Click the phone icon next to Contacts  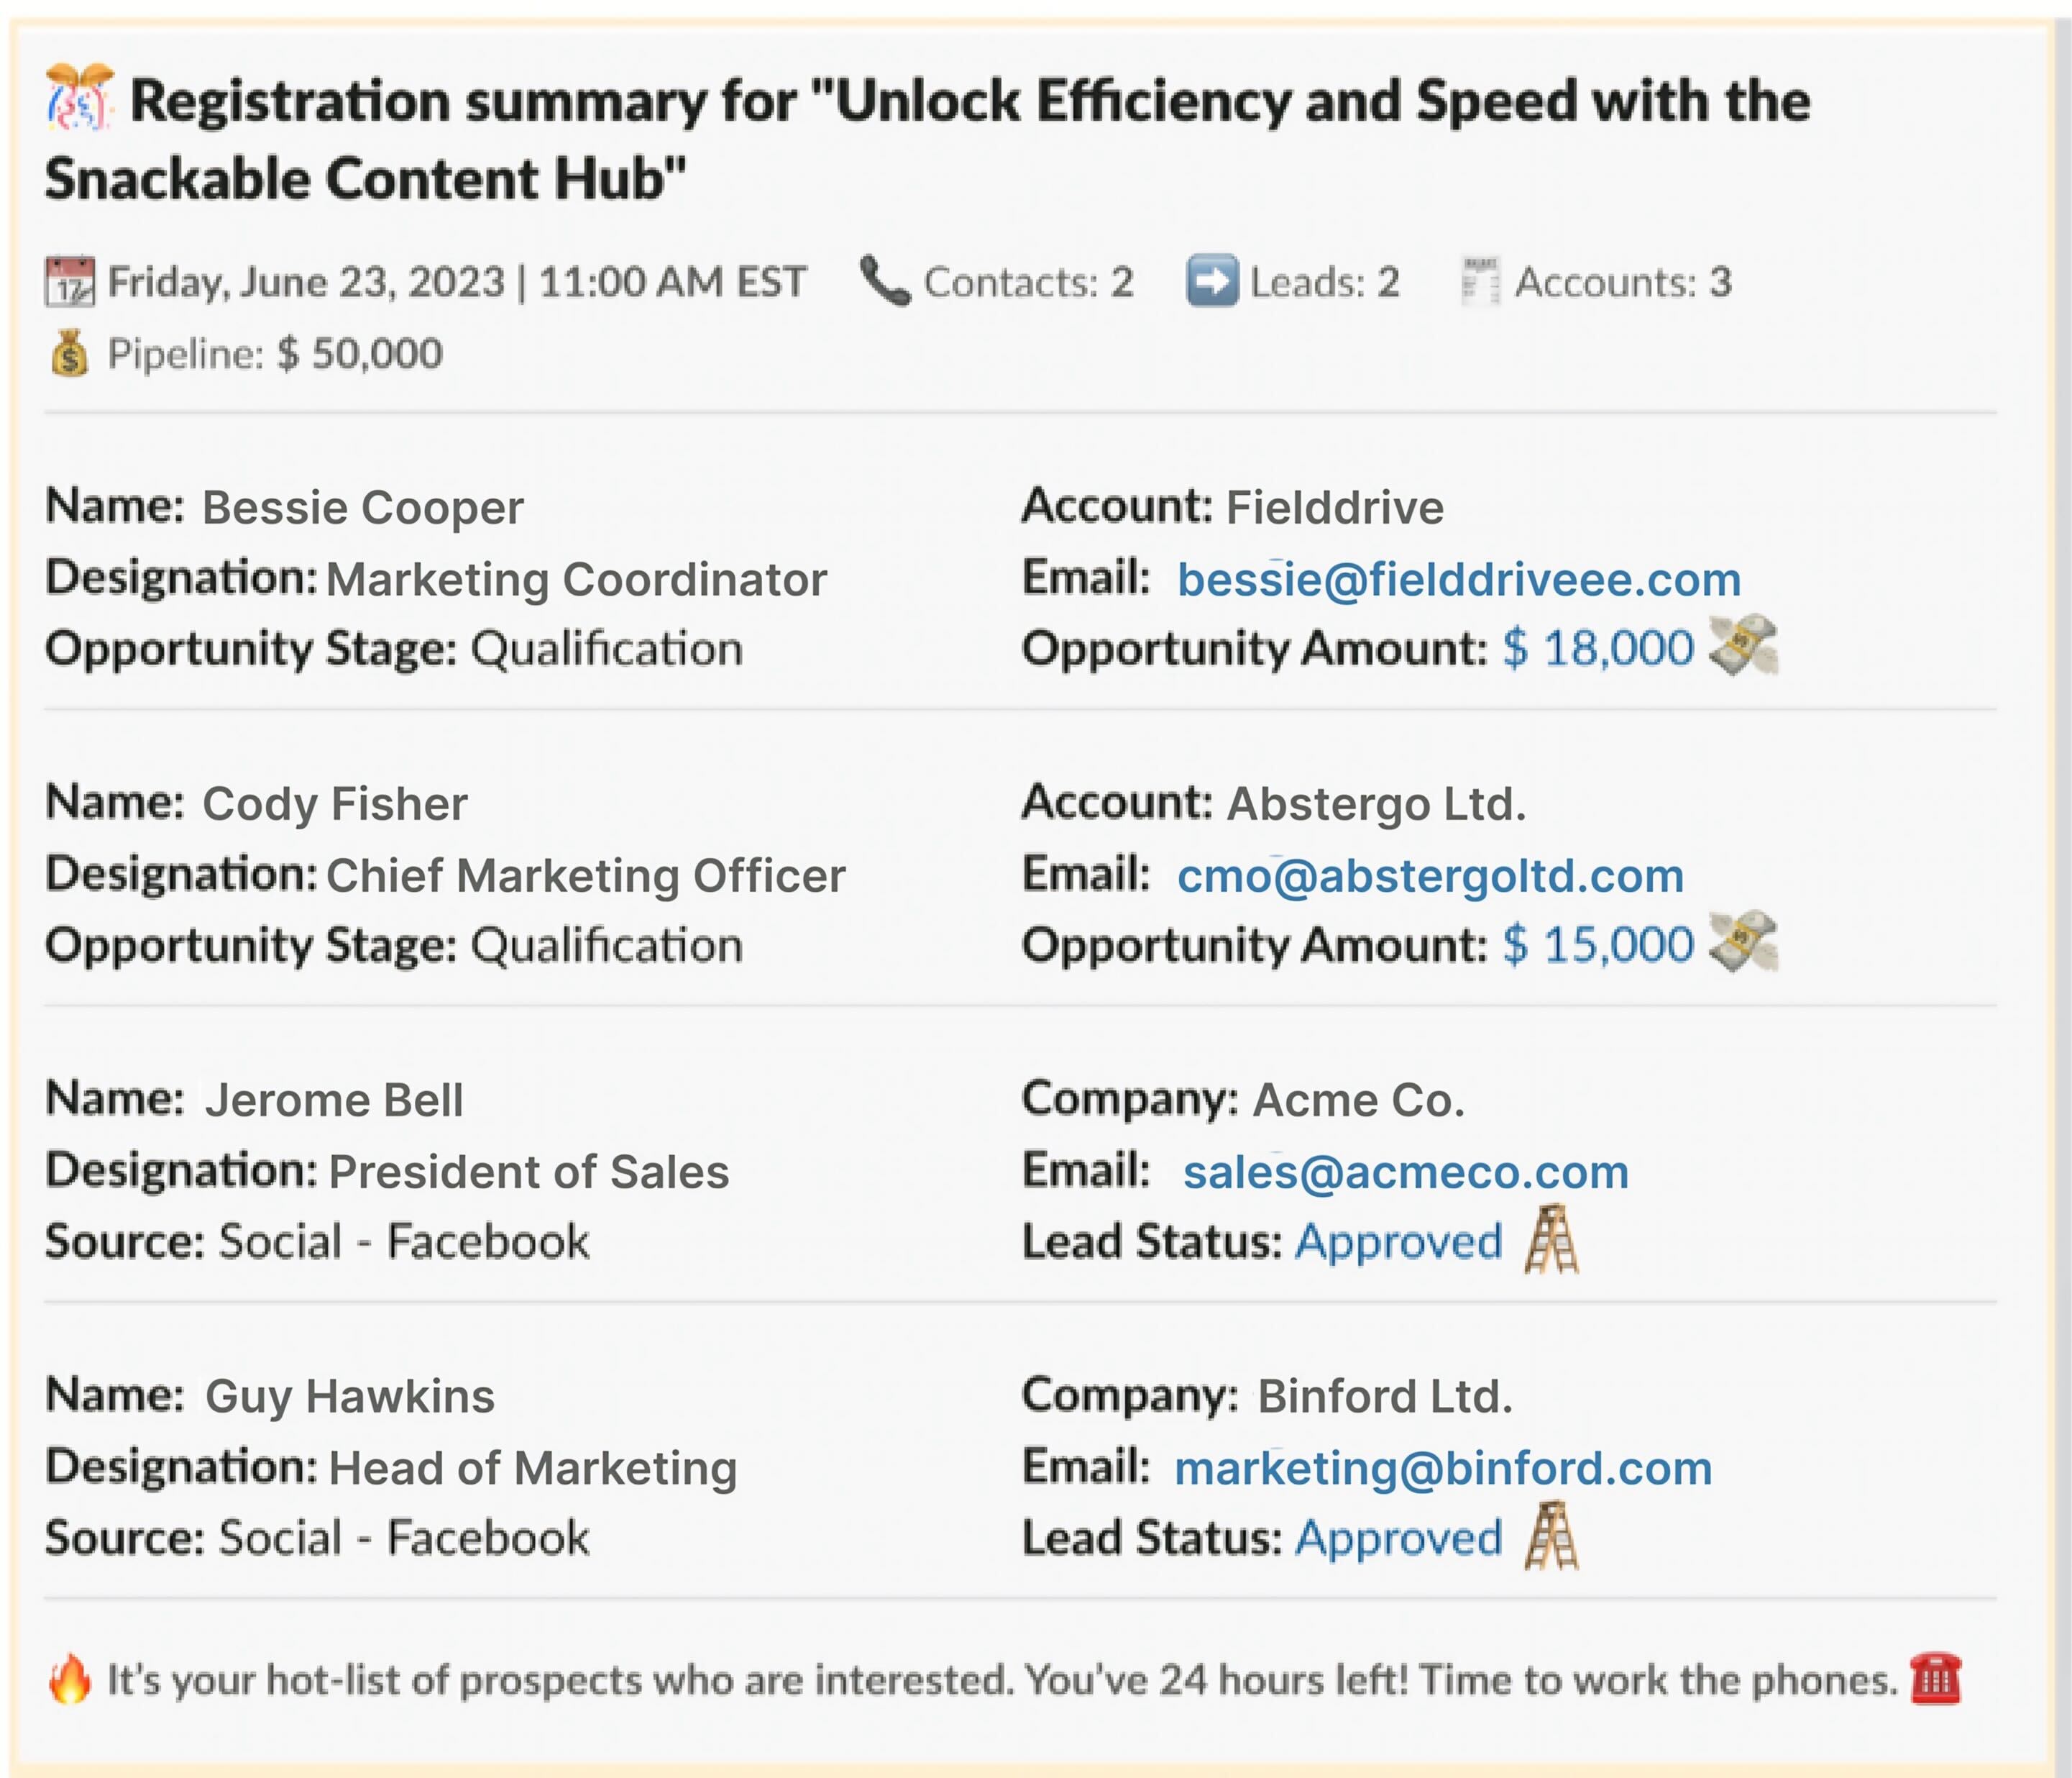coord(885,281)
